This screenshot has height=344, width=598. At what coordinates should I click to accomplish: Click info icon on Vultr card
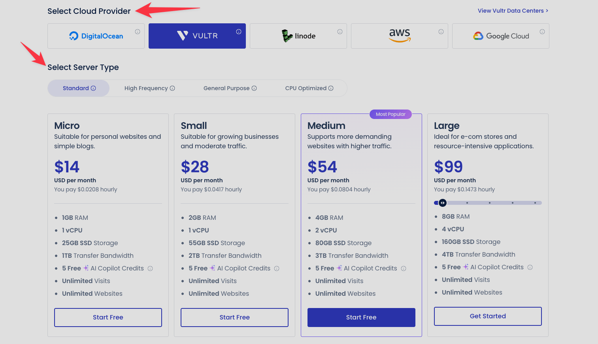(239, 32)
